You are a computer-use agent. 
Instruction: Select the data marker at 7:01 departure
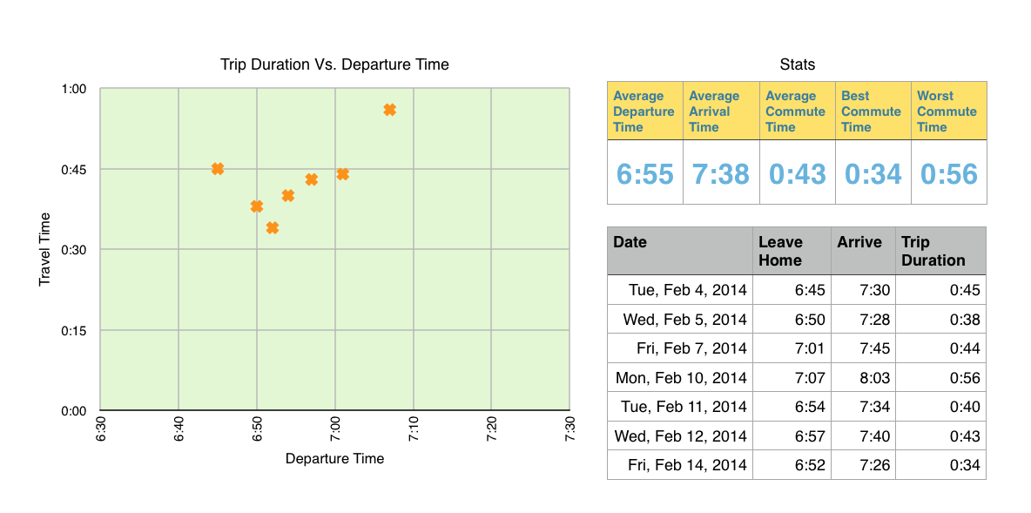click(x=343, y=174)
